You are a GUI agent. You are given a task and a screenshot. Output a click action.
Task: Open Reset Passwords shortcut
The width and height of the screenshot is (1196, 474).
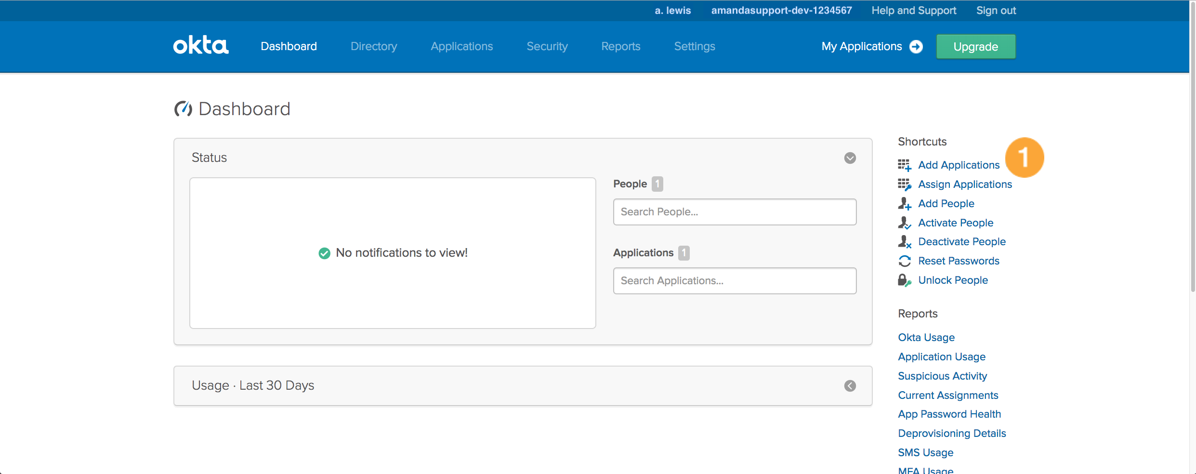[x=959, y=261]
